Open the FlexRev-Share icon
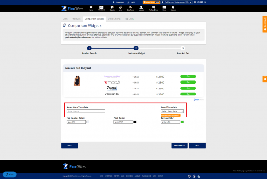This screenshot has height=179, width=267. point(153,8)
